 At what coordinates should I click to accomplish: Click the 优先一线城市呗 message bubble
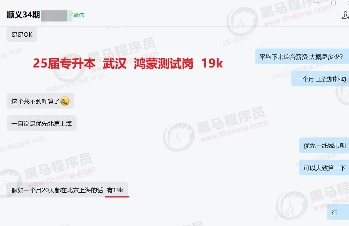point(324,146)
